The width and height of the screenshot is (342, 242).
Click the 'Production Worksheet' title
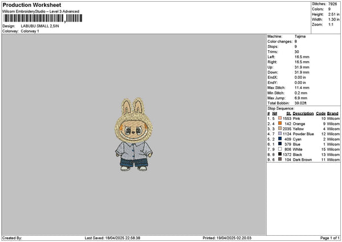32,5
